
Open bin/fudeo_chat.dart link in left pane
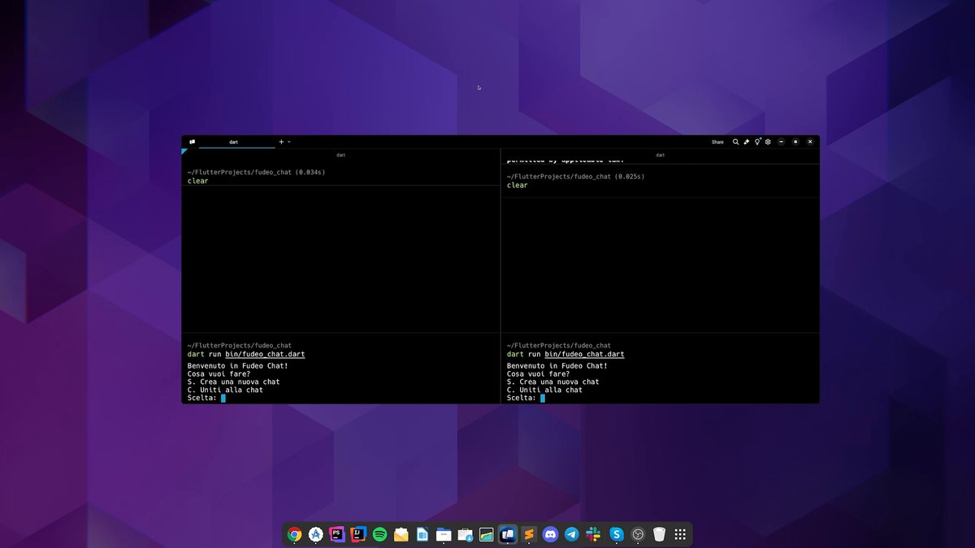click(265, 354)
